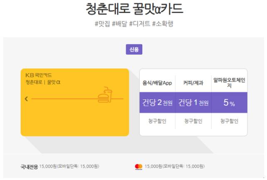This screenshot has height=180, width=267.
Task: Click the 15,000원 fee next to Mastercard logo
Action: click(x=175, y=166)
